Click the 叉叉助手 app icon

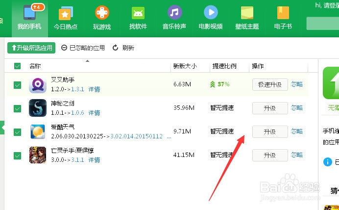(x=38, y=85)
